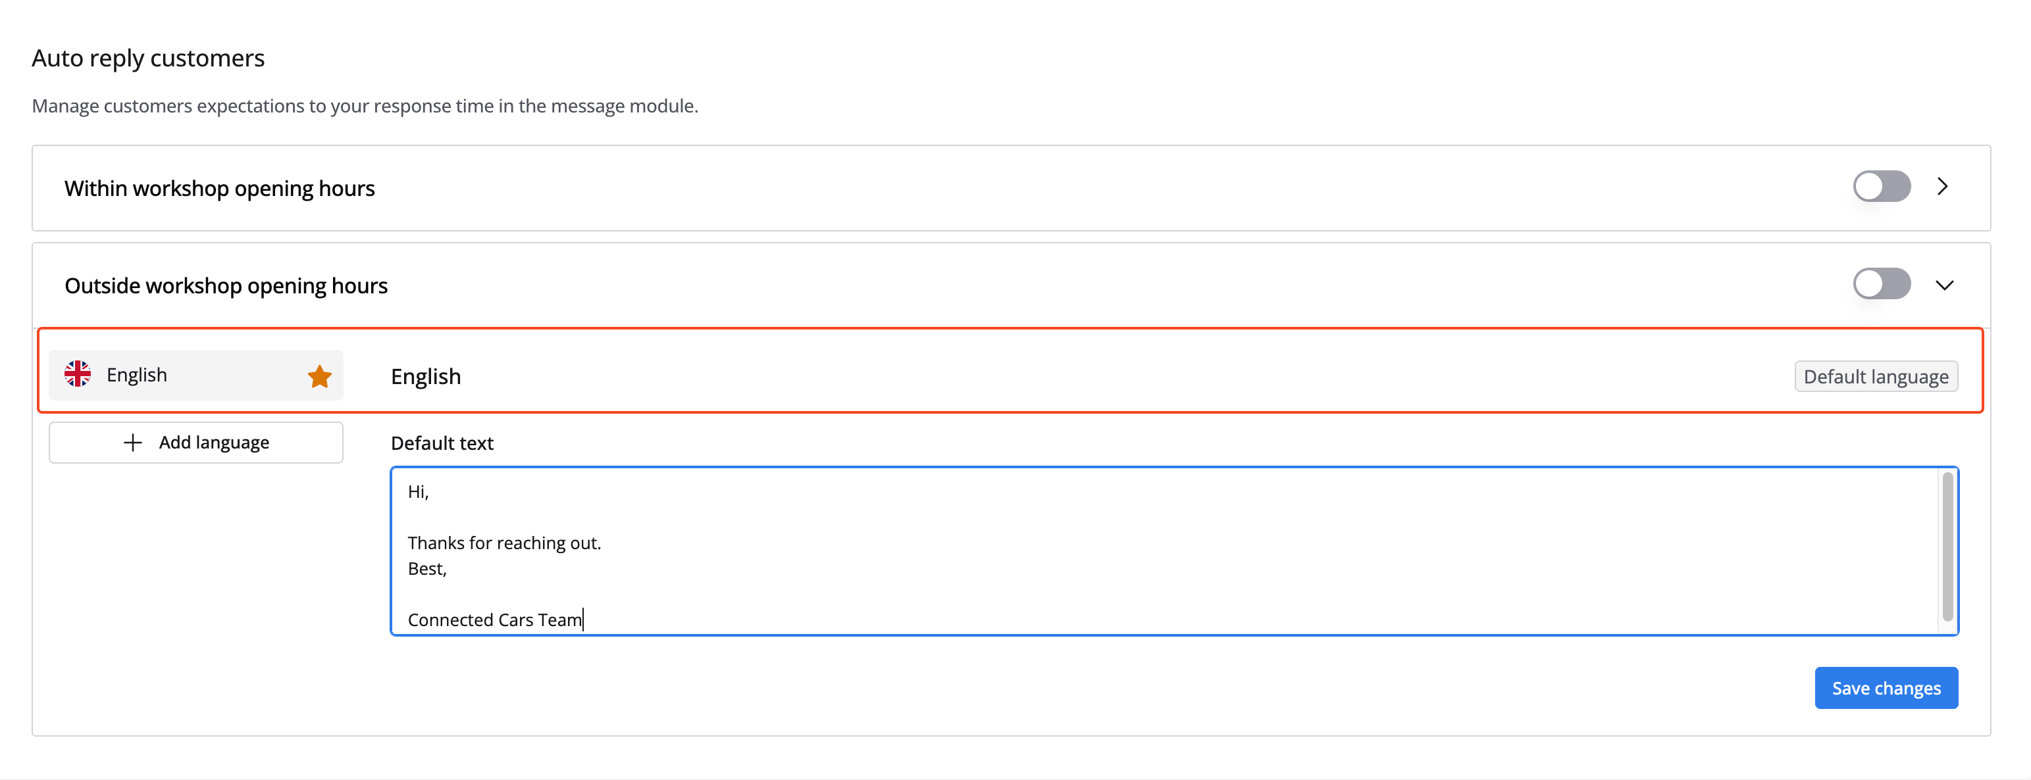Save changes to the auto reply

coord(1885,688)
